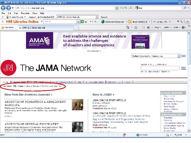Screen dimensions: 191x143
Task: Click the My Account link
Action: [x=47, y=86]
